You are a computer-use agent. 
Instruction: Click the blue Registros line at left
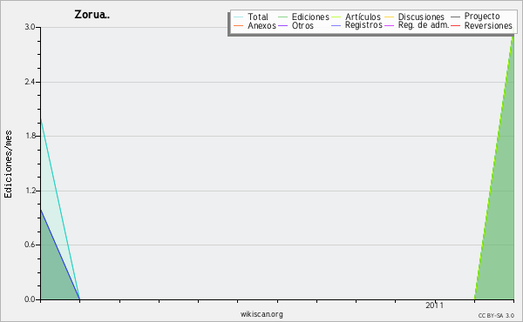(x=60, y=254)
